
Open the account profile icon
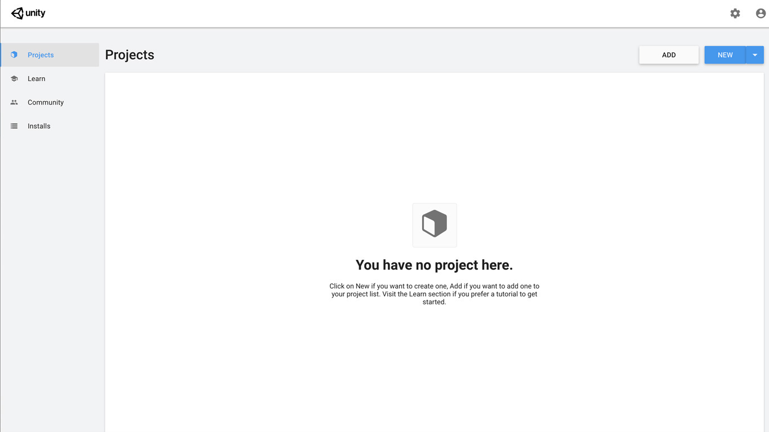point(761,13)
